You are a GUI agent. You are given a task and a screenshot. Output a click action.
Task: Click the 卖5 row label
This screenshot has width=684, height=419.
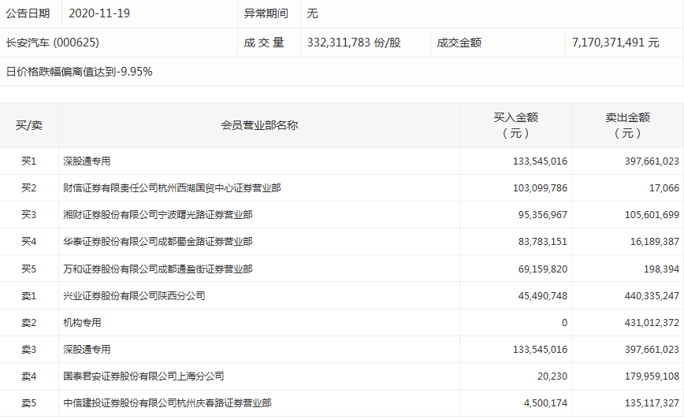coord(29,403)
